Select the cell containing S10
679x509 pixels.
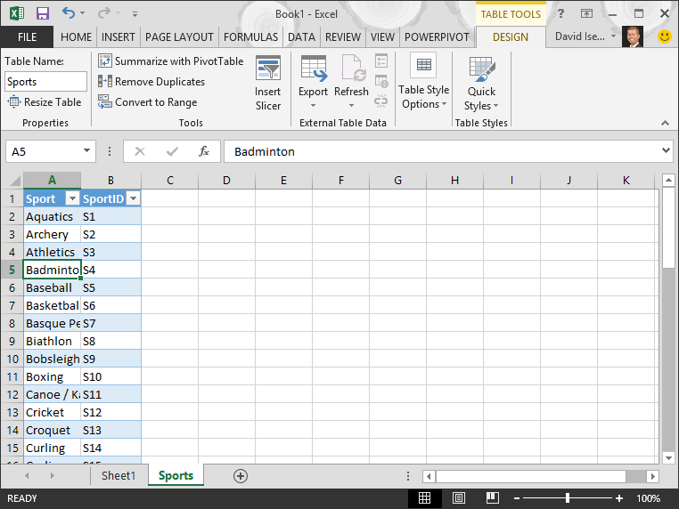[x=110, y=376]
